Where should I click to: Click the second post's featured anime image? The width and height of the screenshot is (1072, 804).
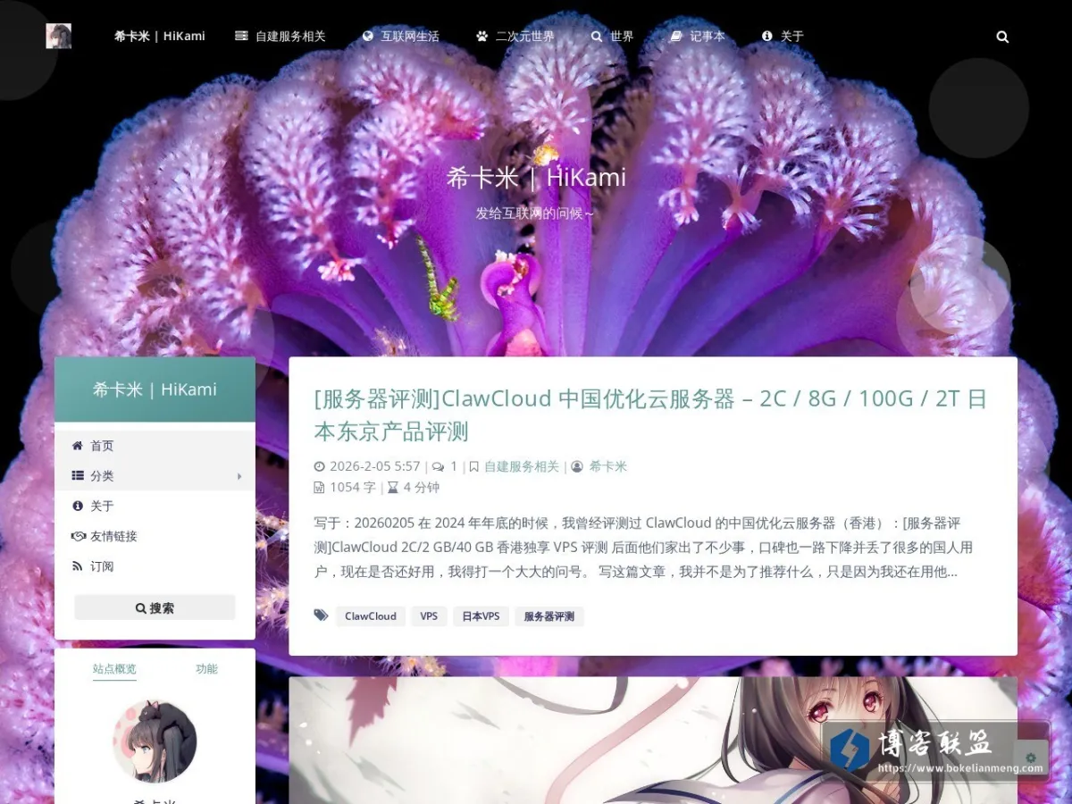(x=653, y=741)
